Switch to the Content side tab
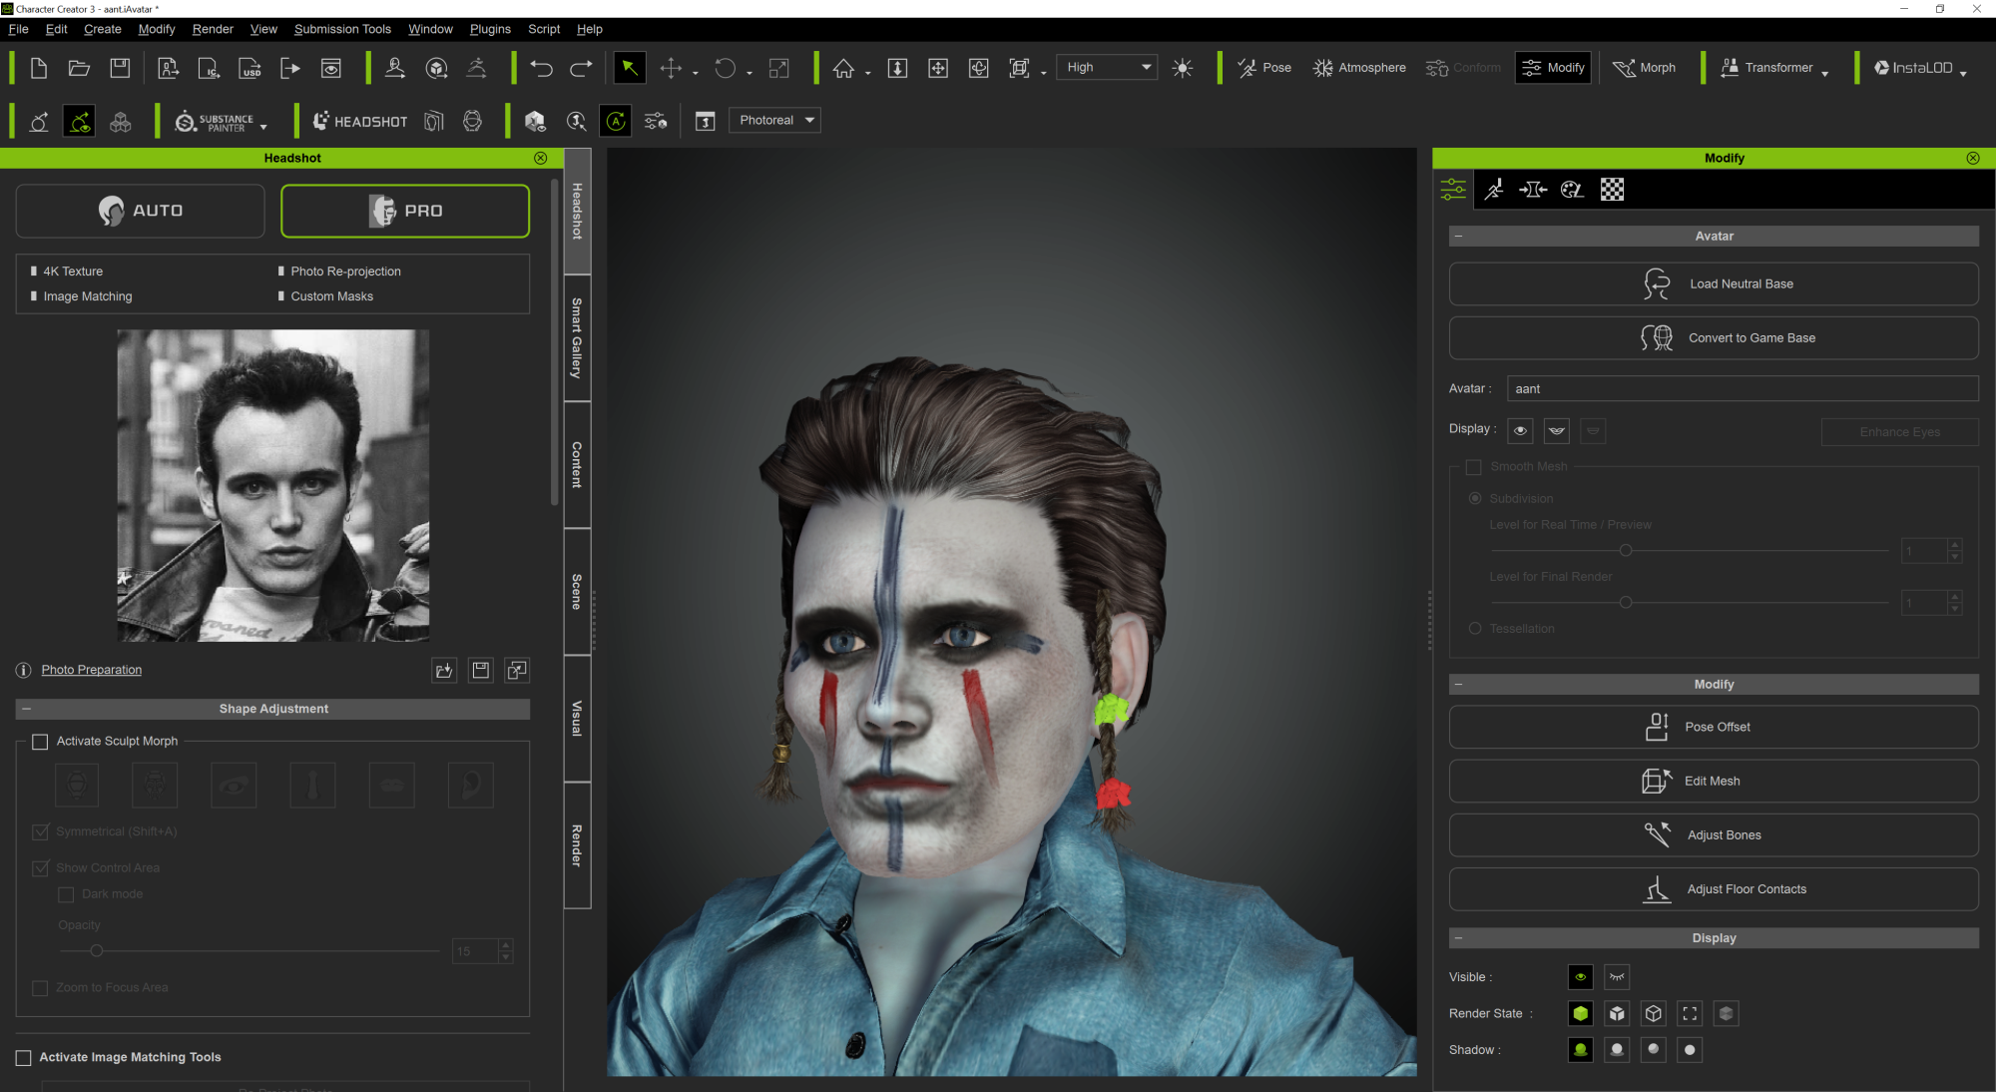Image resolution: width=1996 pixels, height=1092 pixels. tap(577, 465)
